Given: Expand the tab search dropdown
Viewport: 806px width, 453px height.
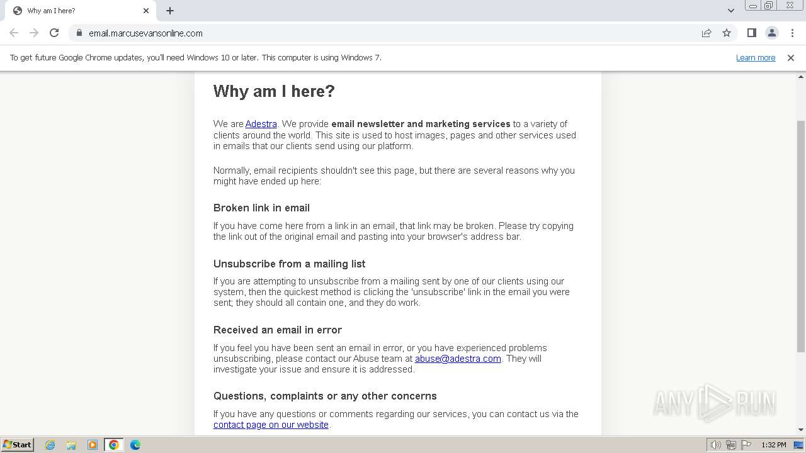Looking at the screenshot, I should [730, 11].
